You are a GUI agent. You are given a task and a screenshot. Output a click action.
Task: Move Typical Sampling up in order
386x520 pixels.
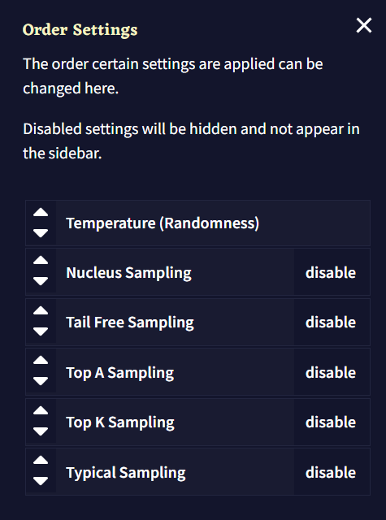click(41, 461)
